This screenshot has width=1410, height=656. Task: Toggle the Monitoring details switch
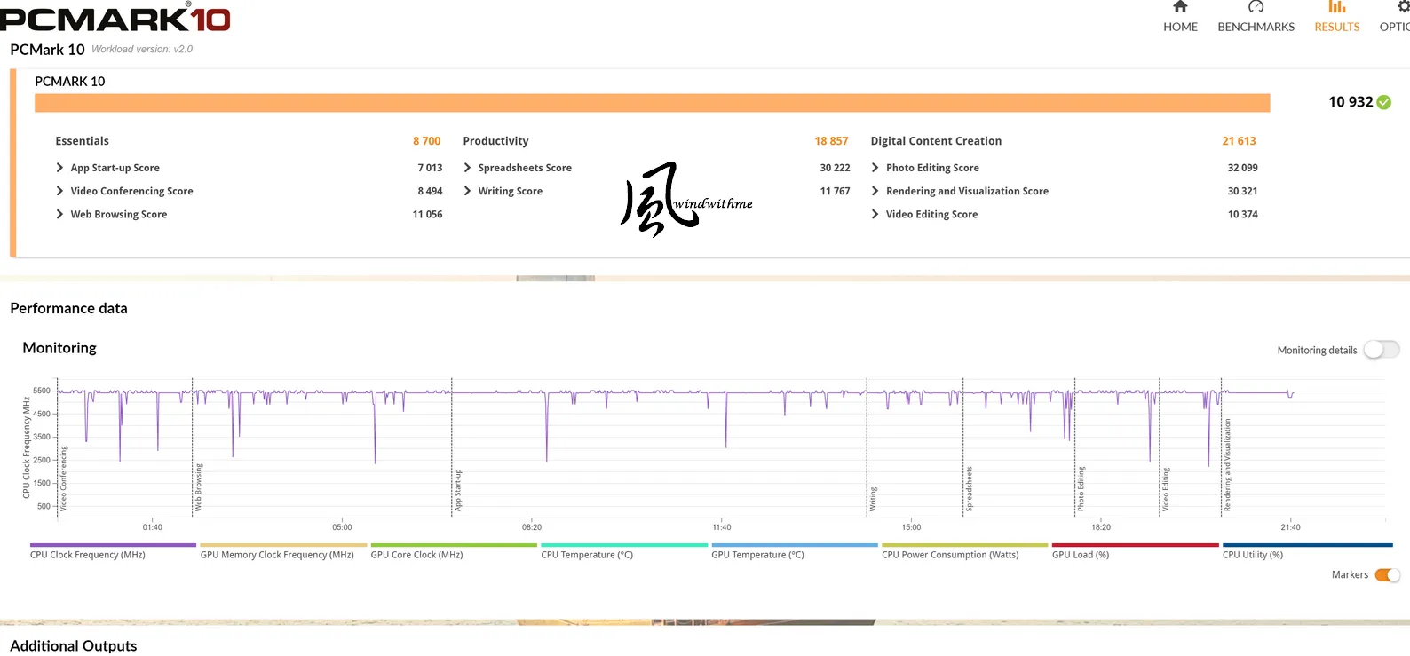1382,350
